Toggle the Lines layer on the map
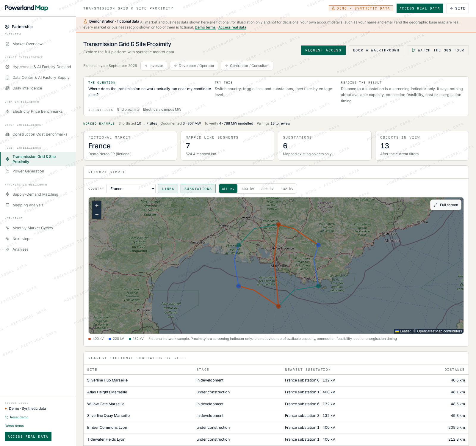The image size is (476, 446). (x=168, y=189)
